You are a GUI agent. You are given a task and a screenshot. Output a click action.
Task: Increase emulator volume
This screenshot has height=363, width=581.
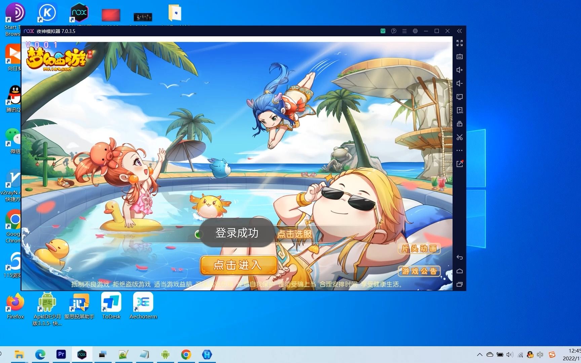click(459, 70)
